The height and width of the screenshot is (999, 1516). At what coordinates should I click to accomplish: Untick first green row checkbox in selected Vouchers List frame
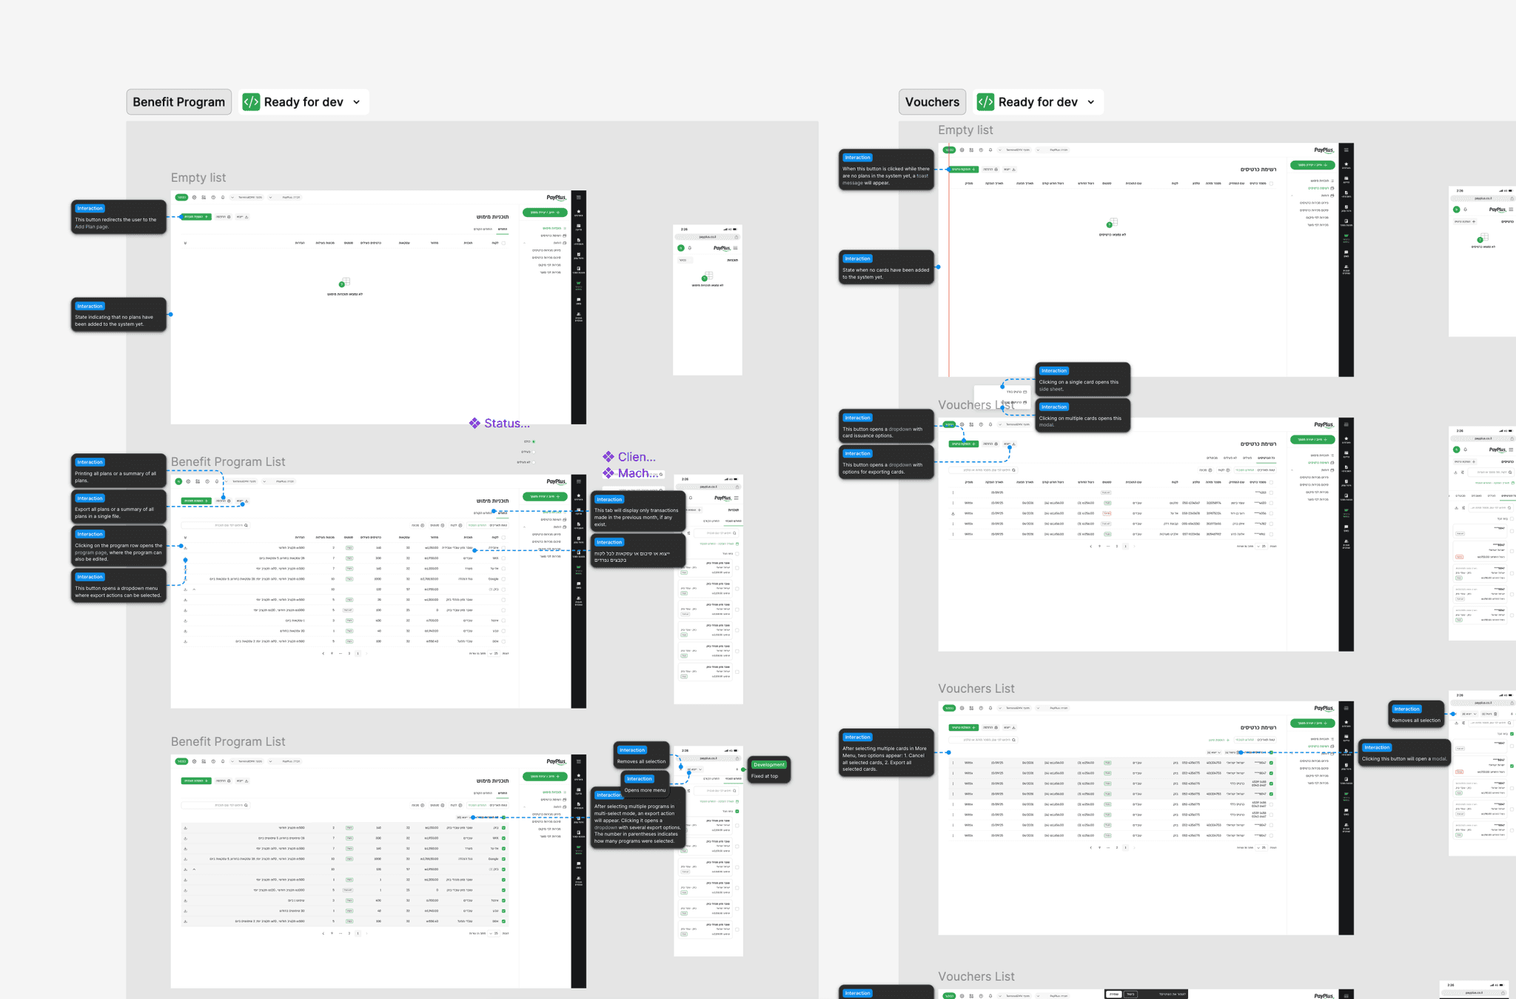coord(1271,763)
